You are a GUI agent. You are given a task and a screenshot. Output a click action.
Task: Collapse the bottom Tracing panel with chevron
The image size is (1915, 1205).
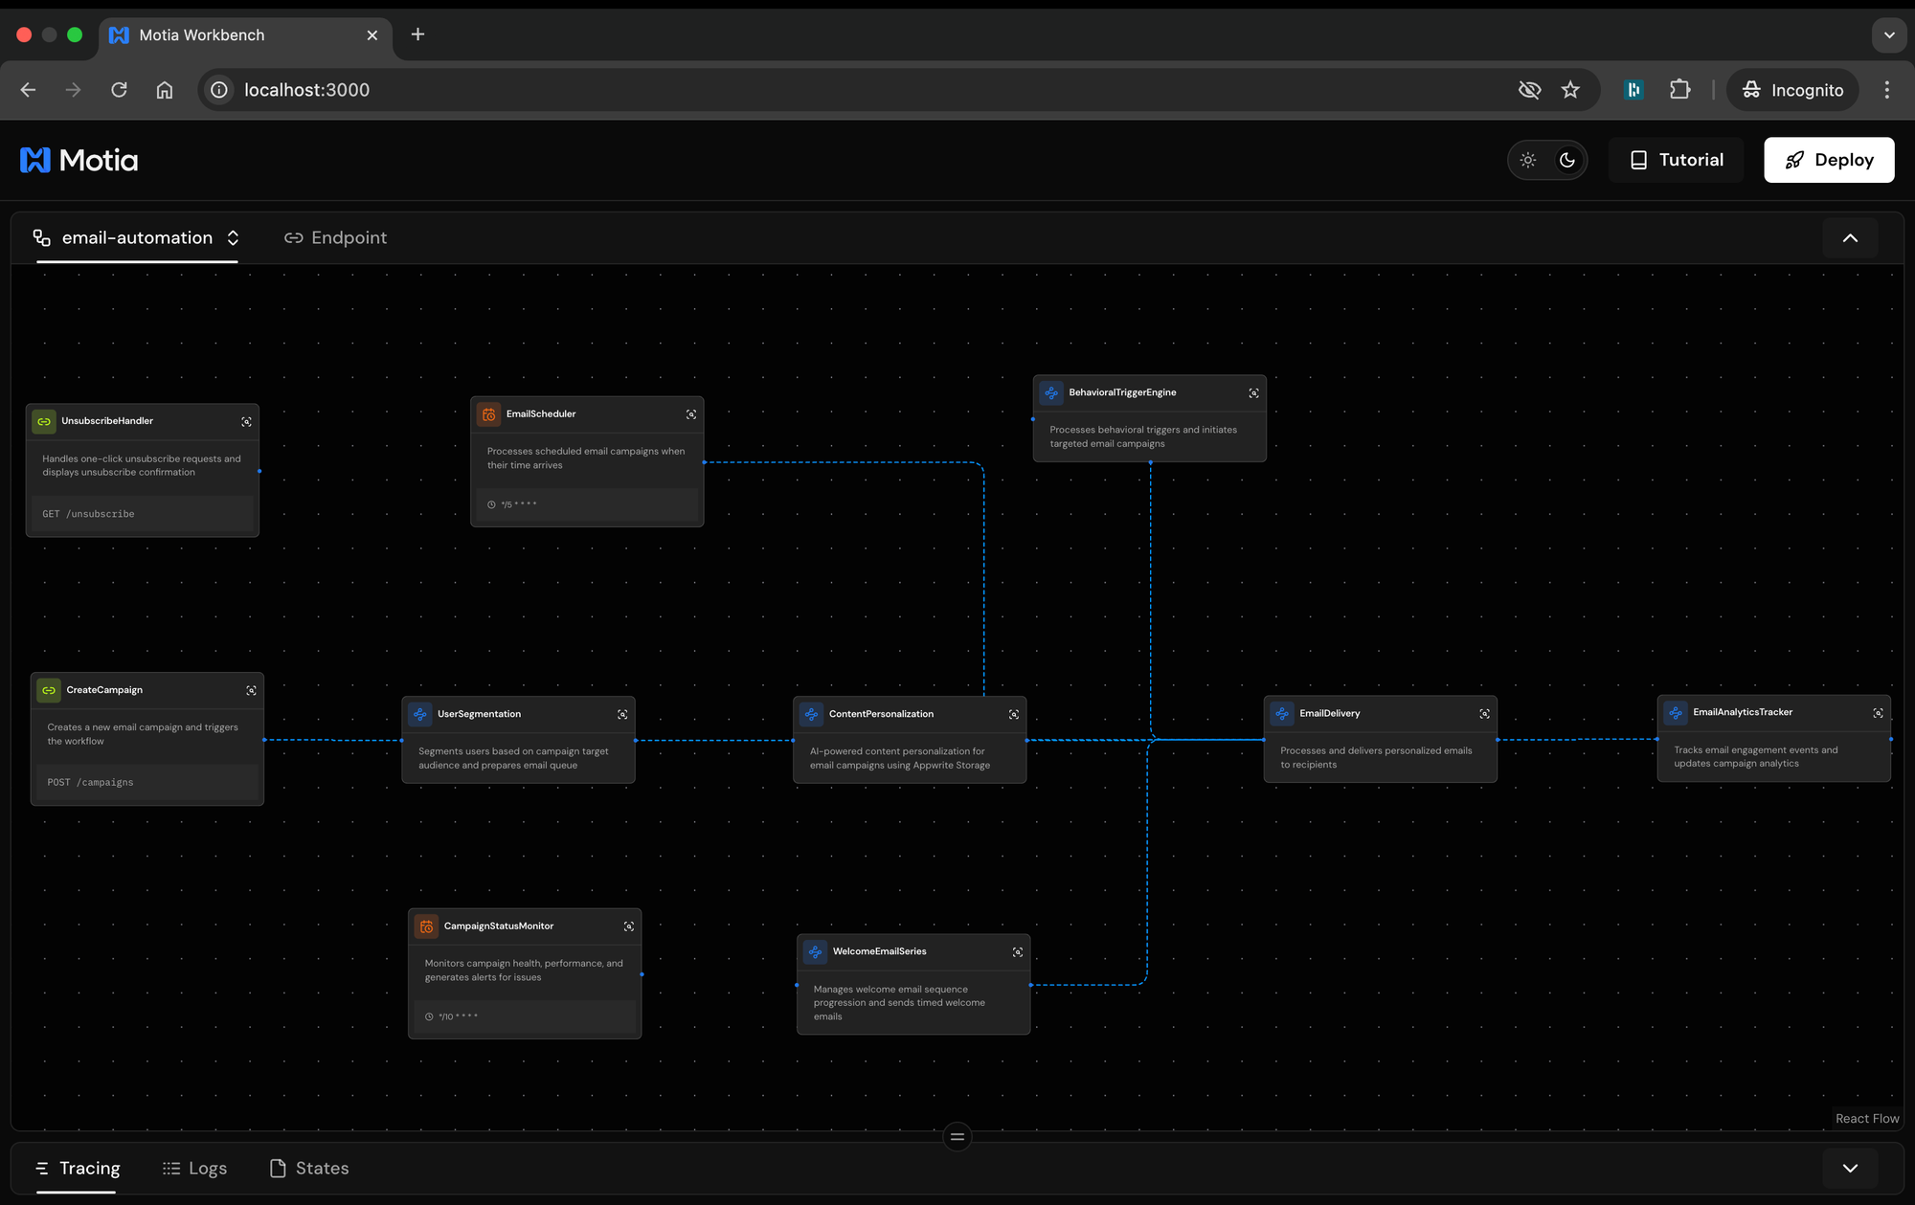click(1850, 1168)
